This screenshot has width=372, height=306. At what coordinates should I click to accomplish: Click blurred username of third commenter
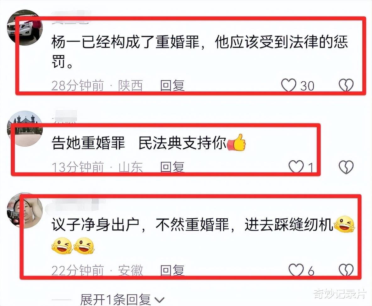75,204
